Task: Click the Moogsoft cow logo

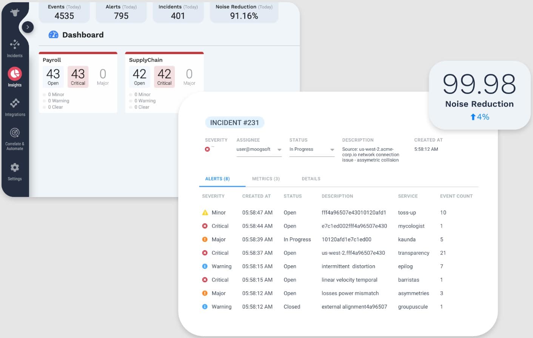Action: (x=15, y=13)
